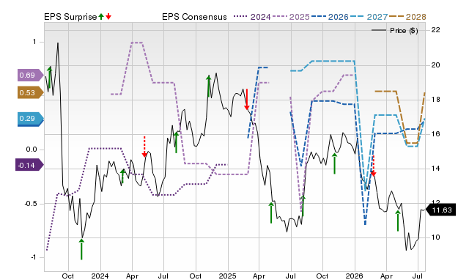
Task: Click the dashed red arrow after 2026 start
Action: 373,166
